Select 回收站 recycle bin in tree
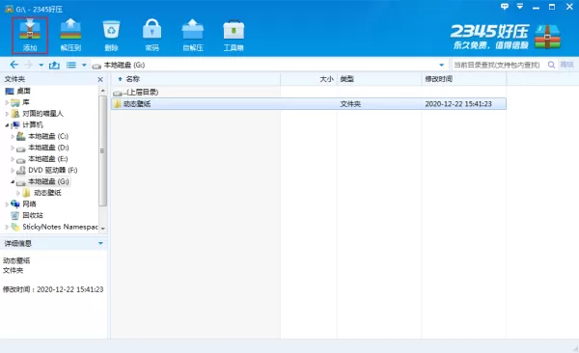 [33, 215]
